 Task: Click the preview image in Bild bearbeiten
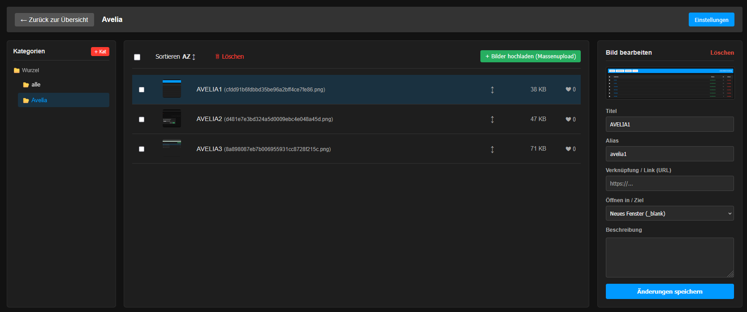669,83
